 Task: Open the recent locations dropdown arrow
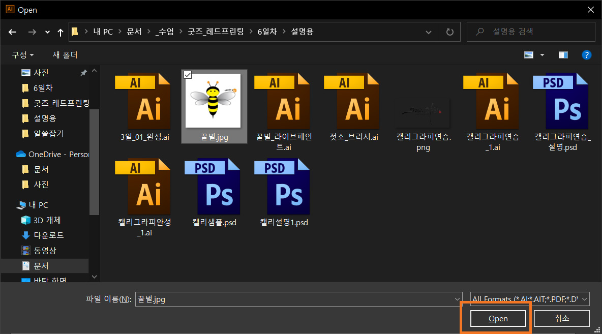click(47, 32)
